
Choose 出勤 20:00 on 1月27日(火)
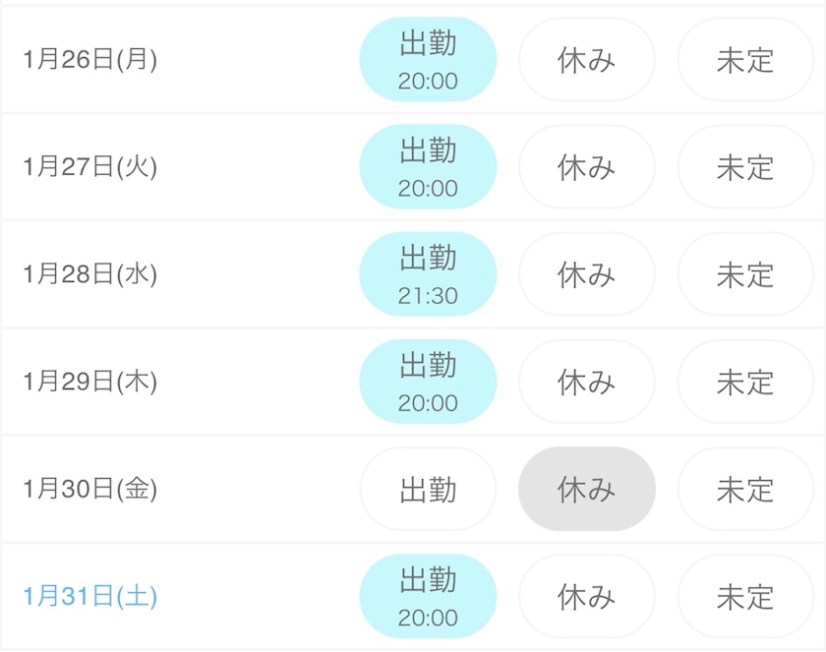(428, 166)
